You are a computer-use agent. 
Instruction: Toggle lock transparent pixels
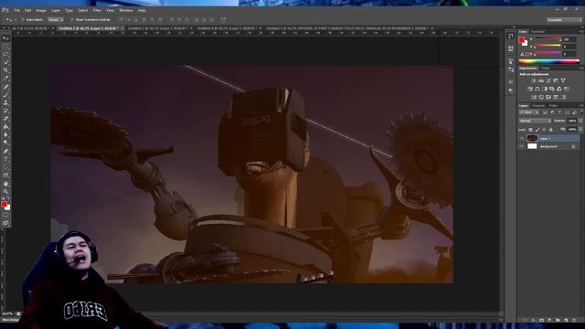[531, 130]
